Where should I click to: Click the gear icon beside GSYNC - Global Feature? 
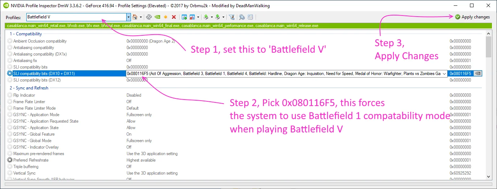10,134
